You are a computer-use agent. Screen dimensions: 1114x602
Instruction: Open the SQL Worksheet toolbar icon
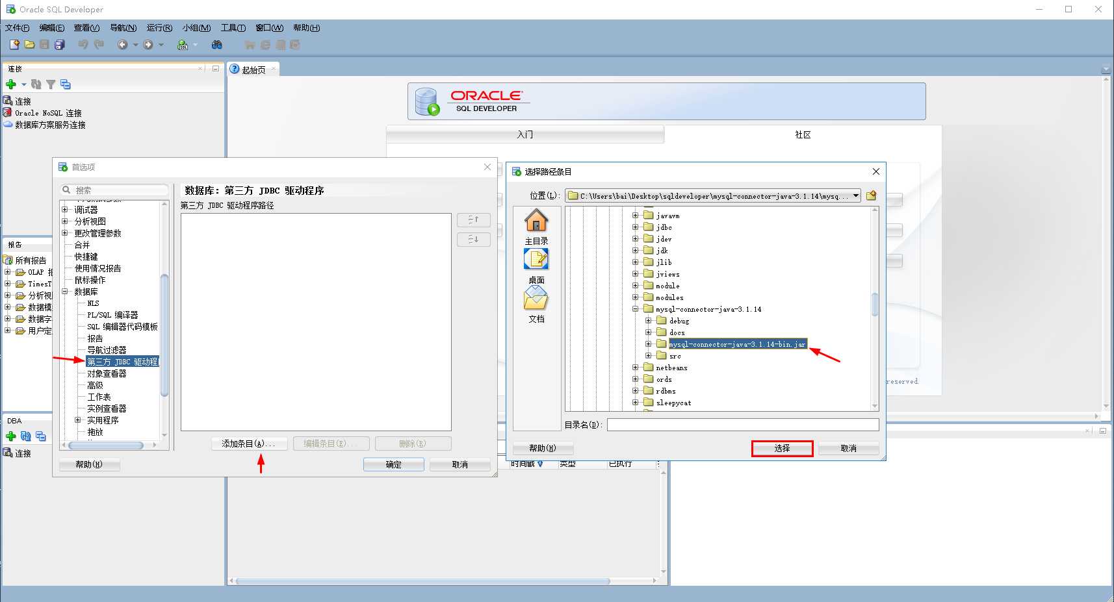tap(183, 44)
